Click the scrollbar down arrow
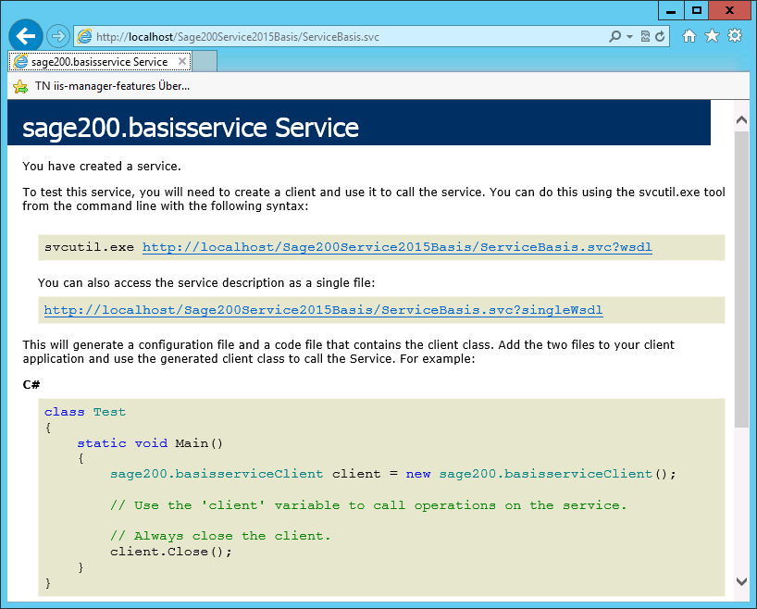Screen dimensions: 757x609 741,581
